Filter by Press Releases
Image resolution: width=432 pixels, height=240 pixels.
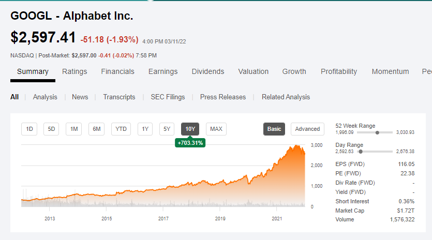coord(223,97)
